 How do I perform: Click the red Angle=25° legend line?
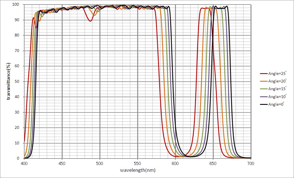(x=263, y=73)
